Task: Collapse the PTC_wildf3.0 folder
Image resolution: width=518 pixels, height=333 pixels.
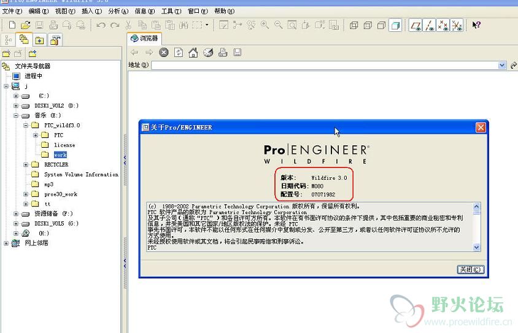Action: point(26,125)
